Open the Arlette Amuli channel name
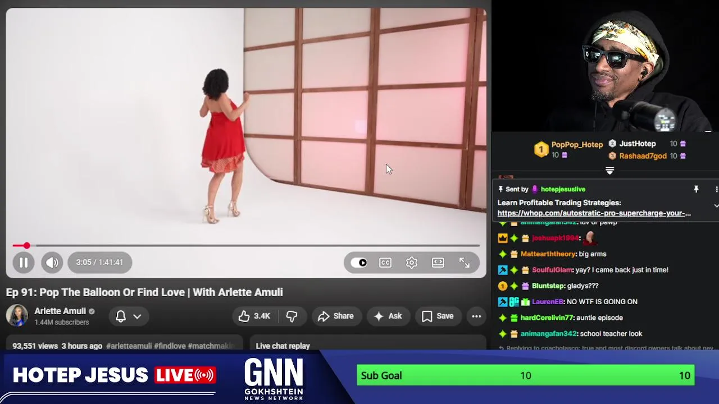The height and width of the screenshot is (404, 719). [60, 311]
